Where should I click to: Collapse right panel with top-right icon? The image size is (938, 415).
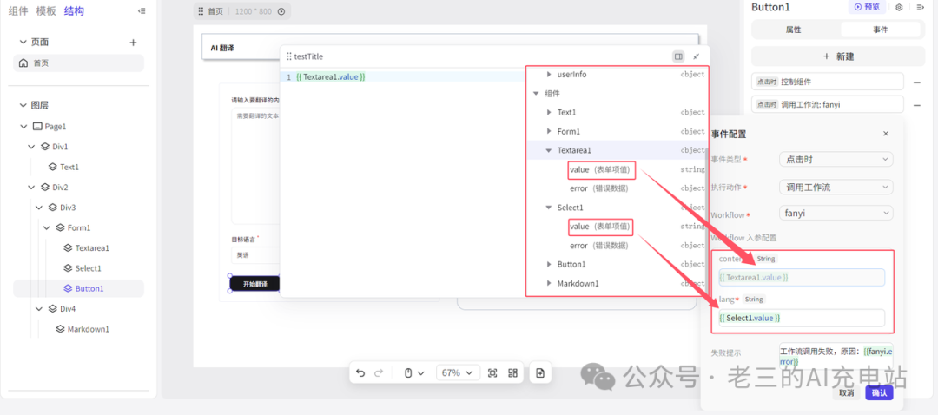[x=920, y=7]
